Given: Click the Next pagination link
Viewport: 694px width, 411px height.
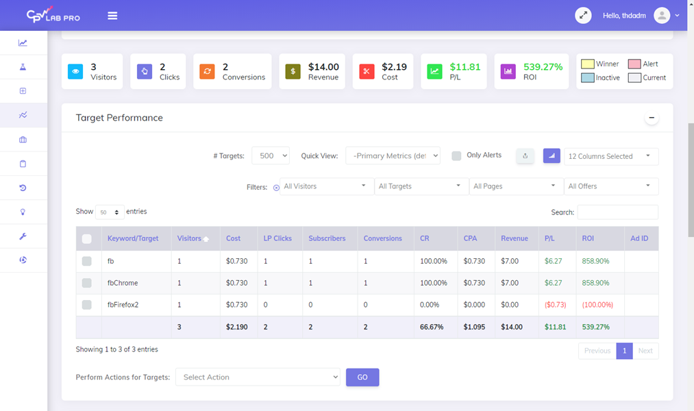Looking at the screenshot, I should 645,350.
